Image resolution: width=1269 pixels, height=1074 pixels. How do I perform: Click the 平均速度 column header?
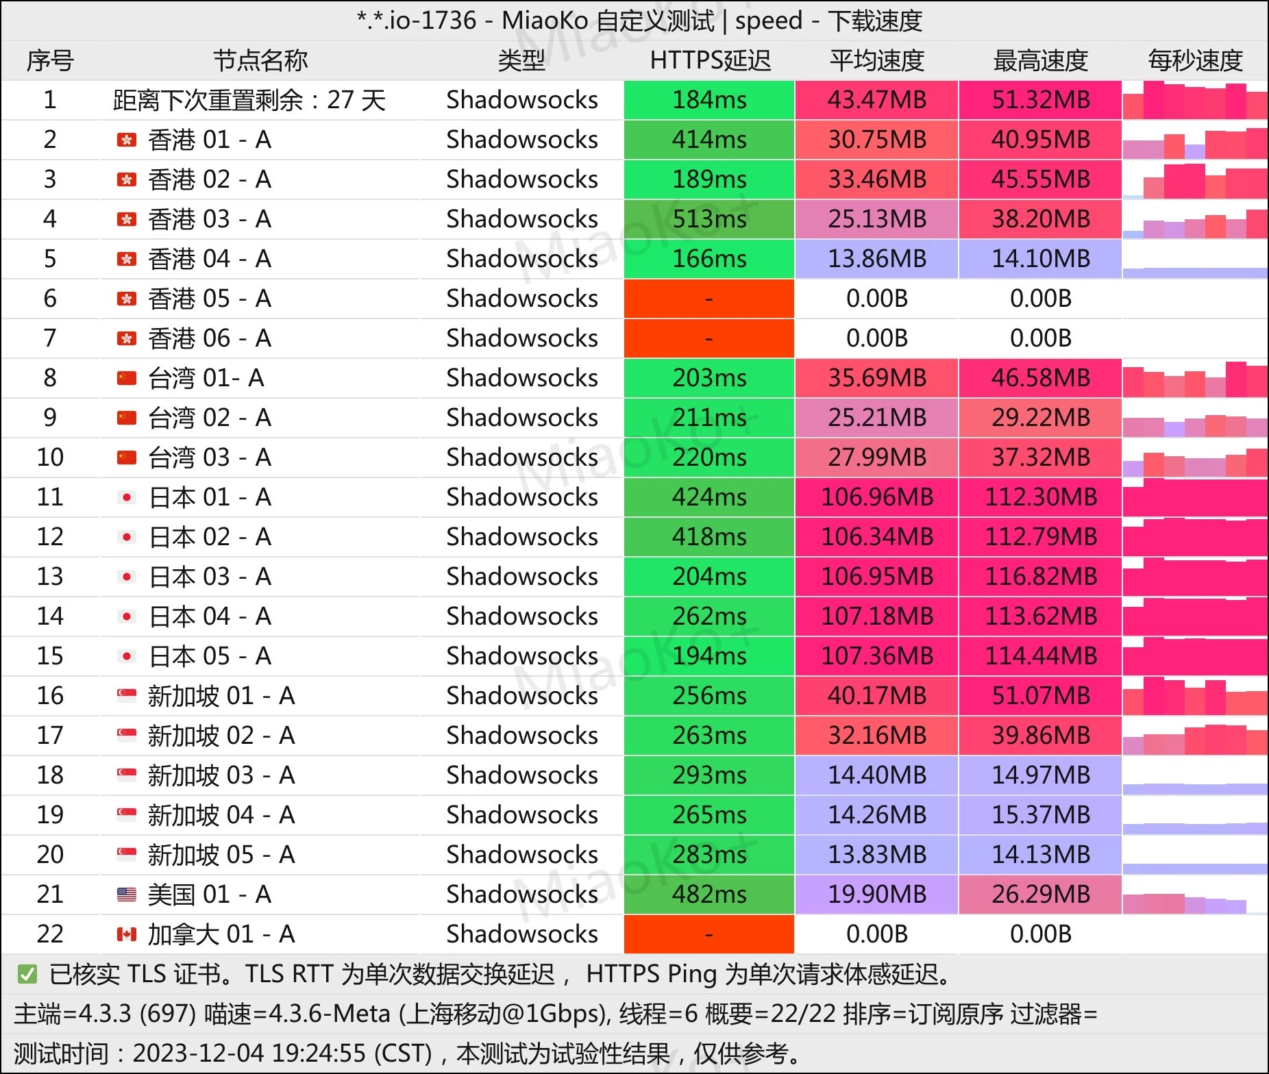click(x=876, y=61)
